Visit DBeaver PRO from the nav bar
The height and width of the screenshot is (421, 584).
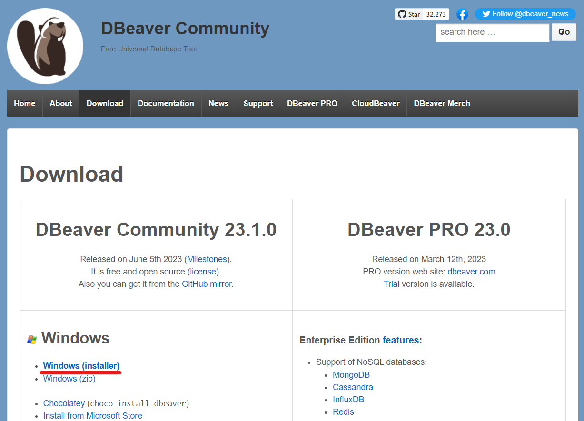pyautogui.click(x=312, y=103)
